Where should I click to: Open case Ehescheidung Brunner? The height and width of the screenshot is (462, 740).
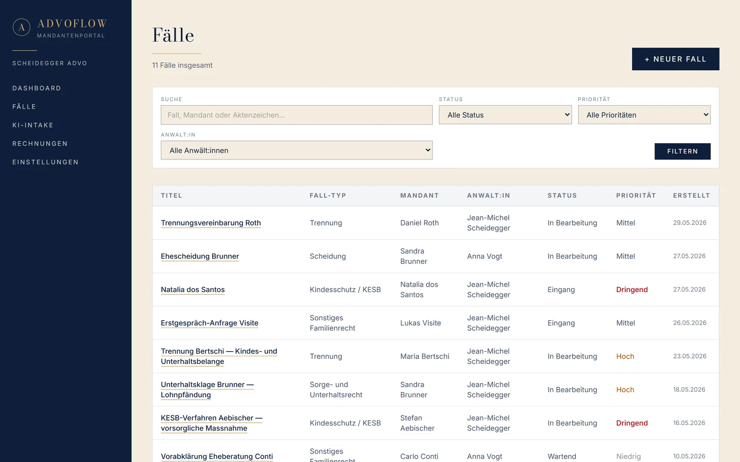tap(200, 256)
